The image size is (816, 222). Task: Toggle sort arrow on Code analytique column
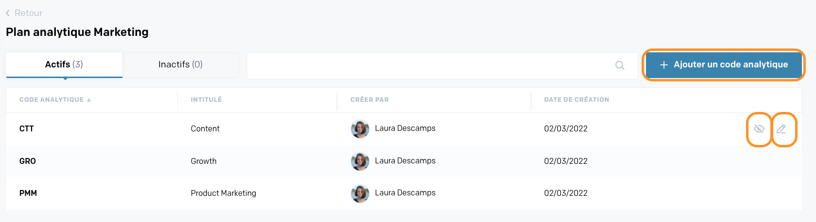tap(89, 100)
